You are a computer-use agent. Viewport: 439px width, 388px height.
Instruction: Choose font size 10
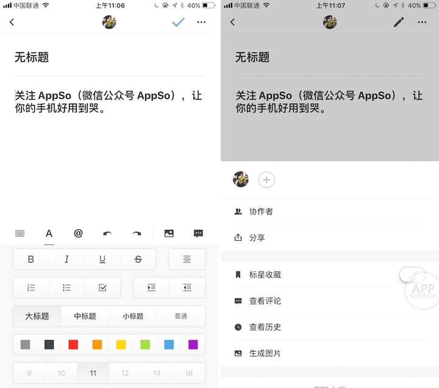click(61, 373)
